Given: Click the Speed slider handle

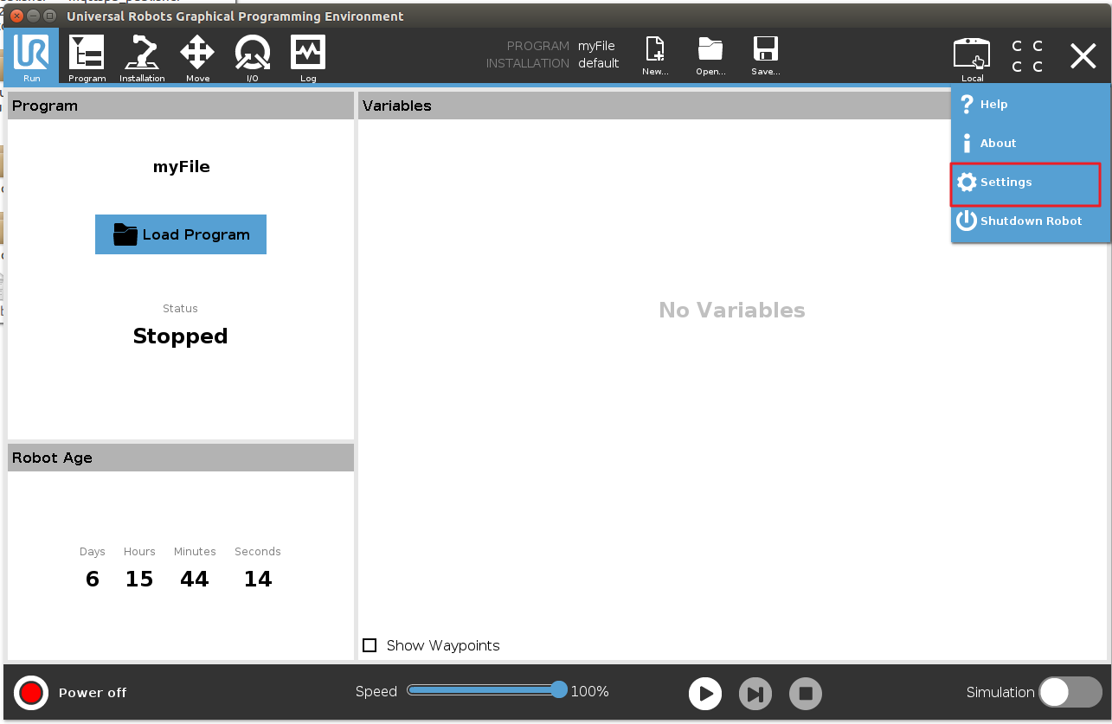Looking at the screenshot, I should 559,690.
